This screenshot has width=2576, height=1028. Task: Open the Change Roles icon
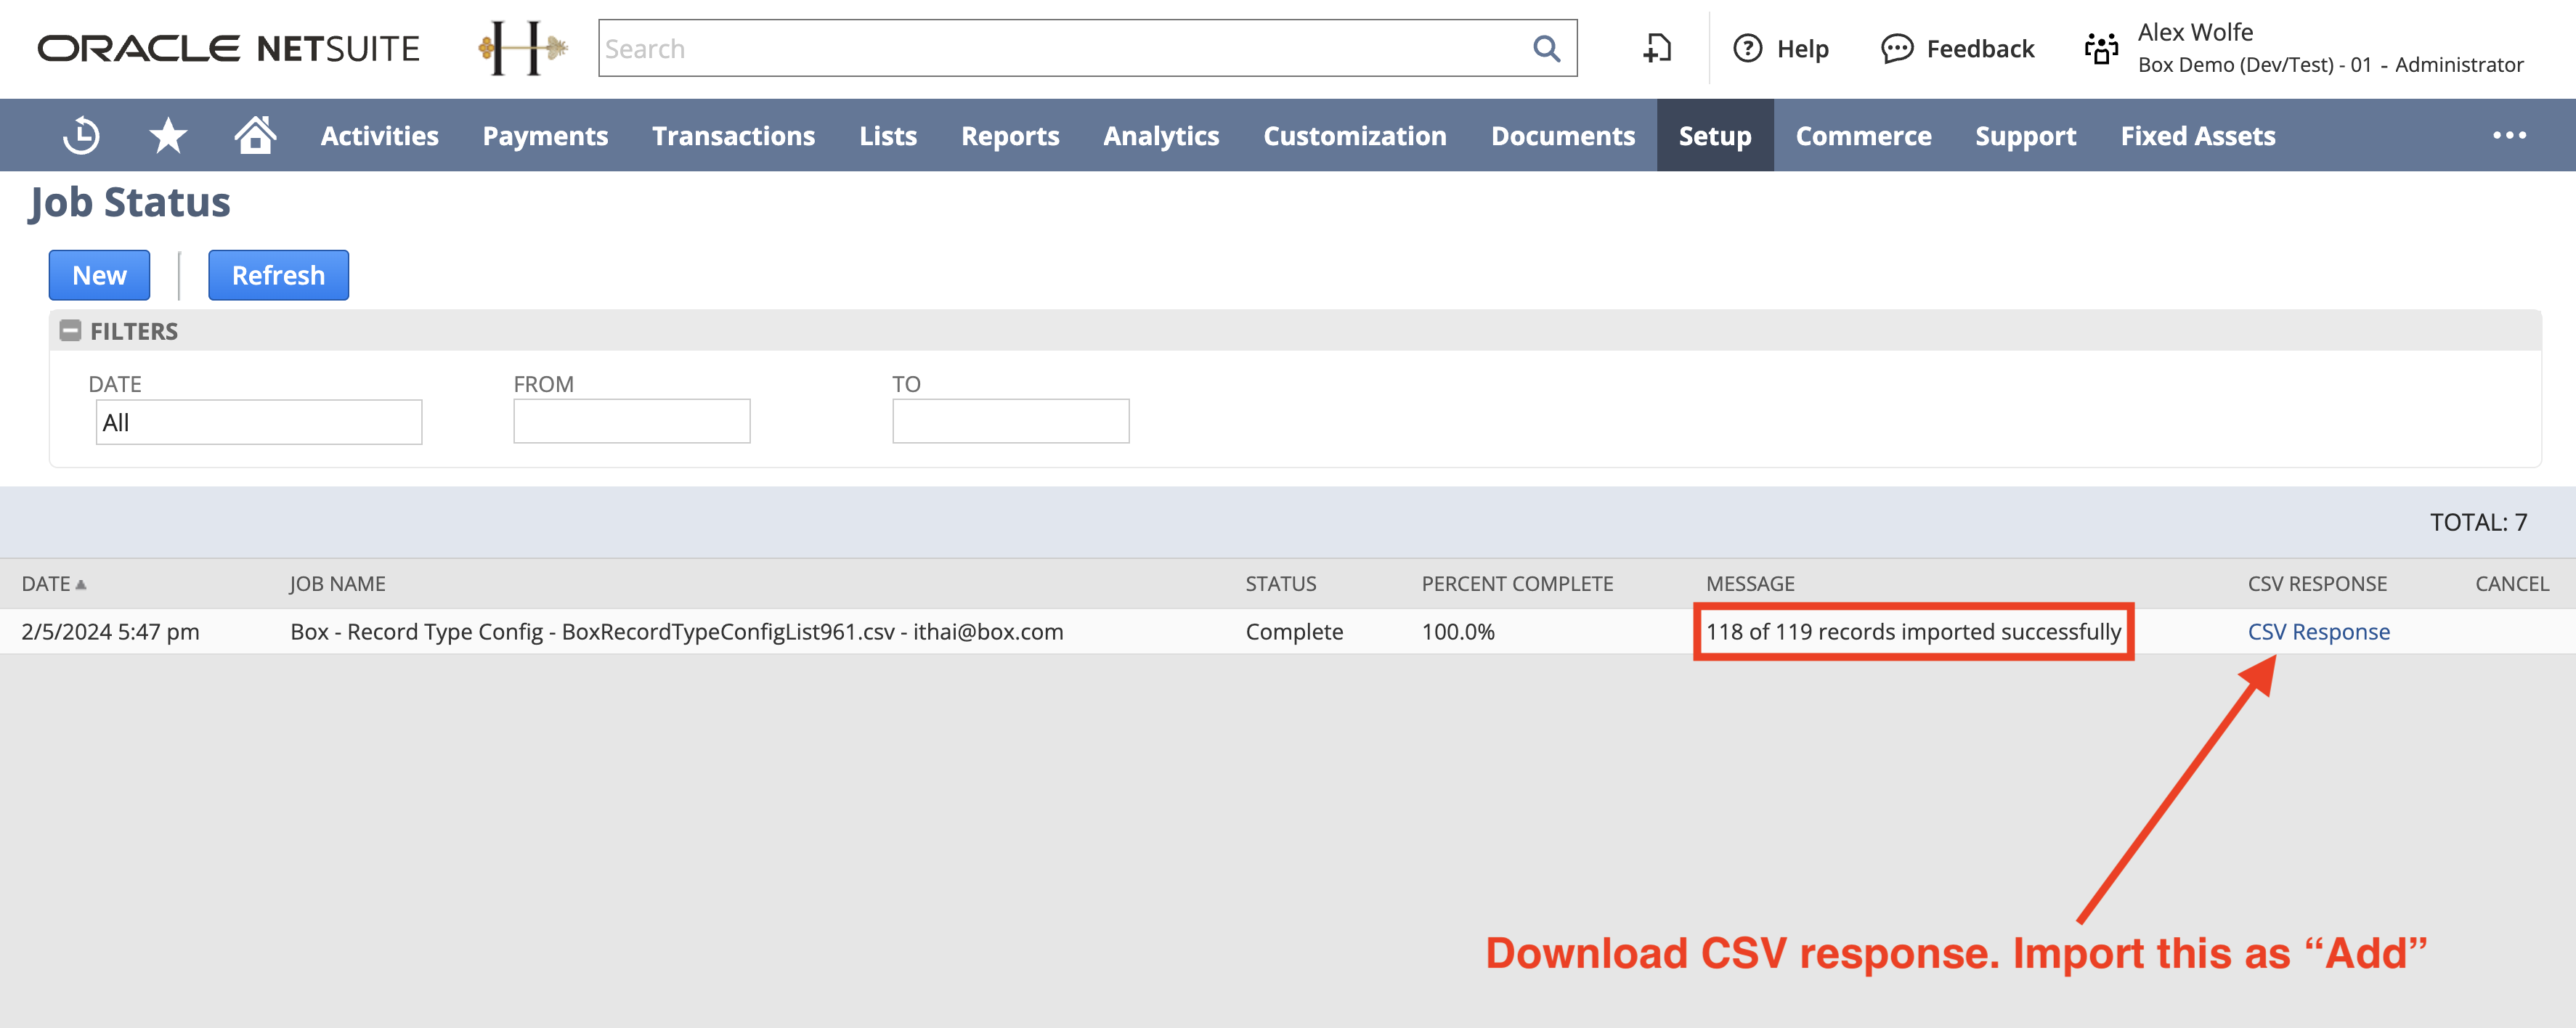click(x=2101, y=48)
